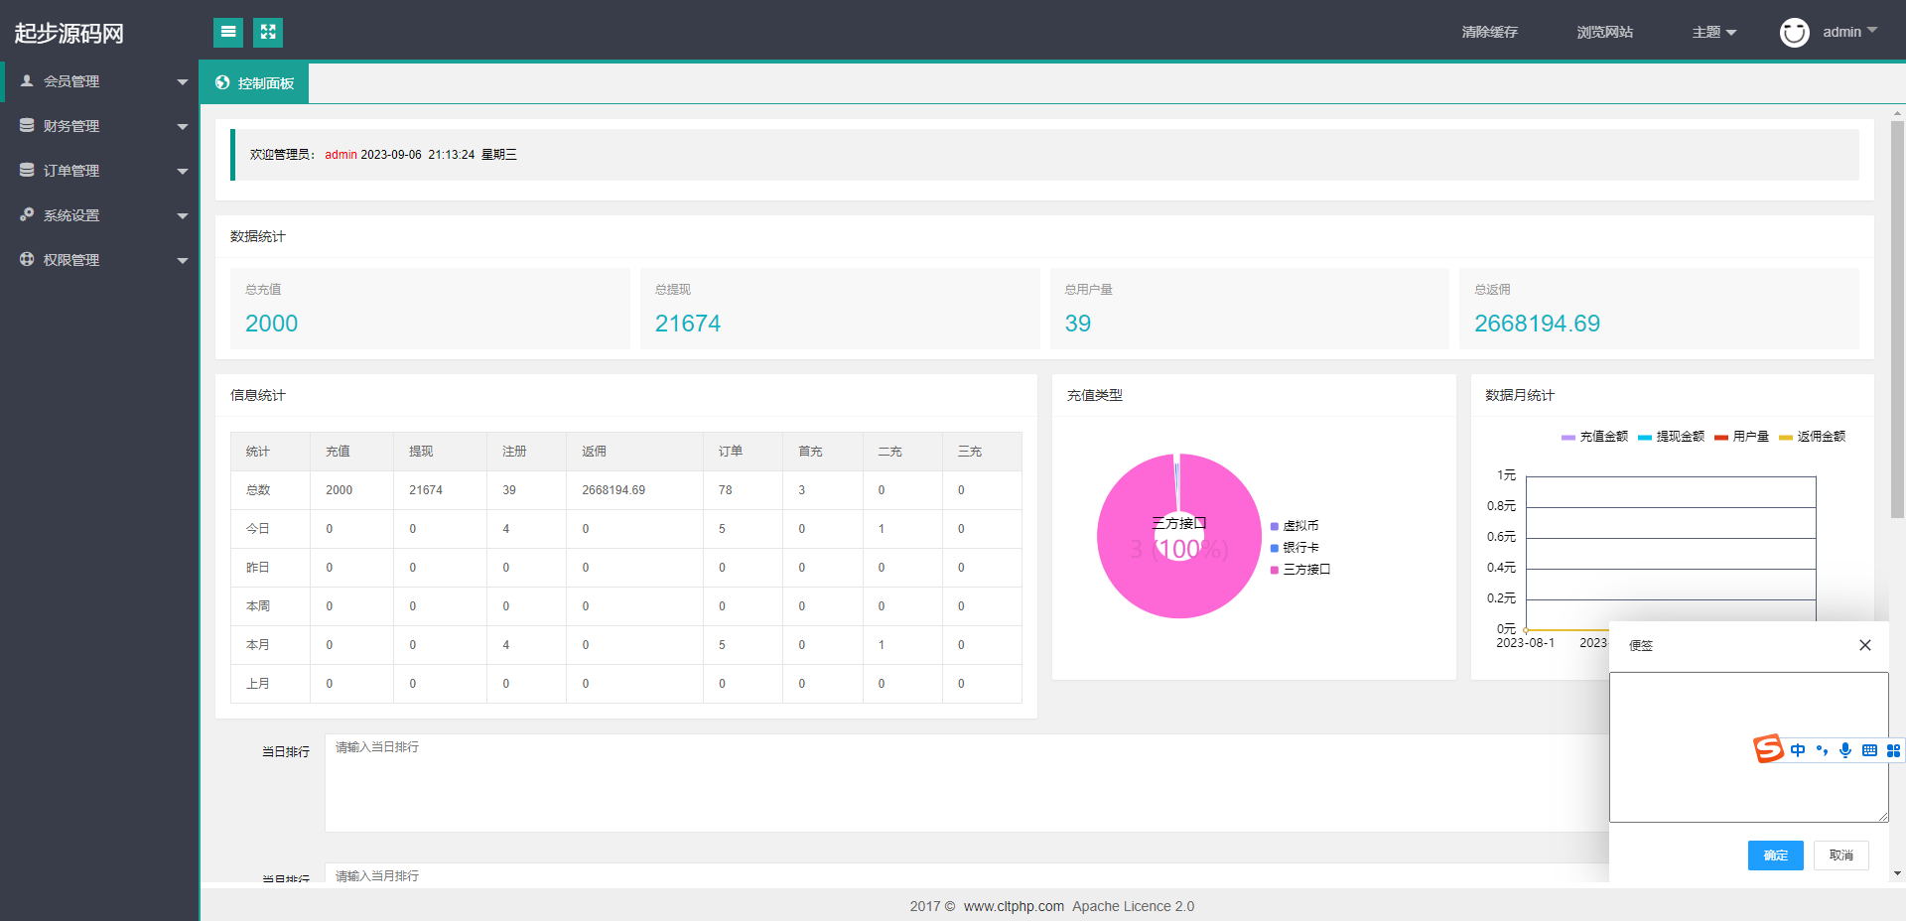Select the 控制面板 tab

(254, 83)
